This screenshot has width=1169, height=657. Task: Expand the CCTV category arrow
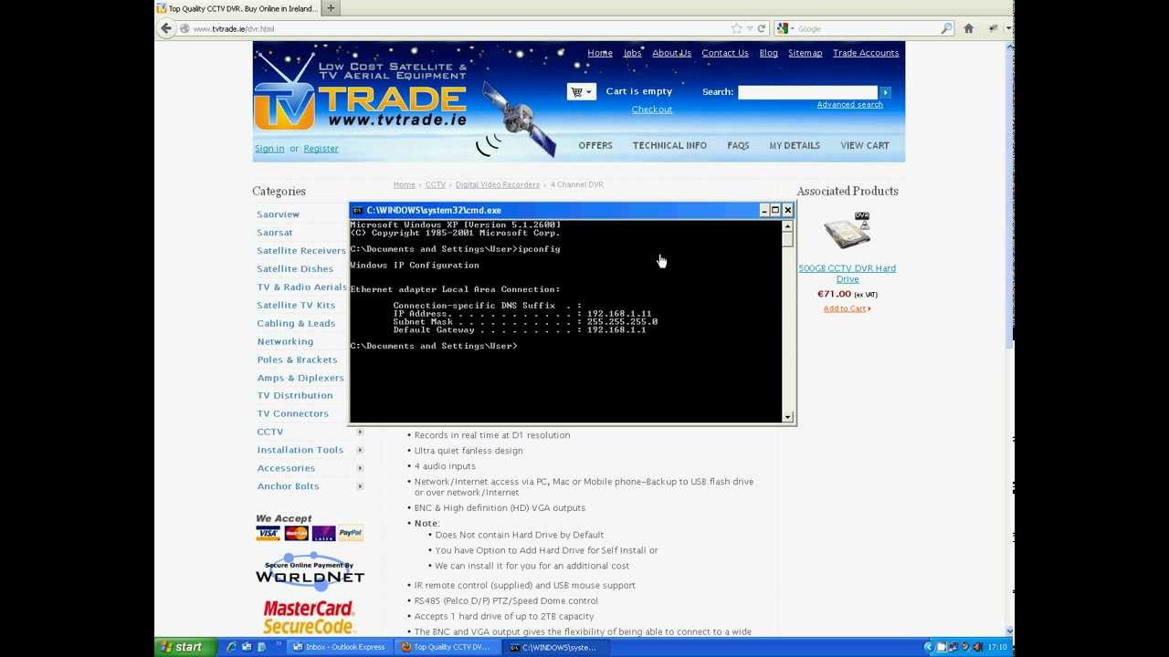360,432
